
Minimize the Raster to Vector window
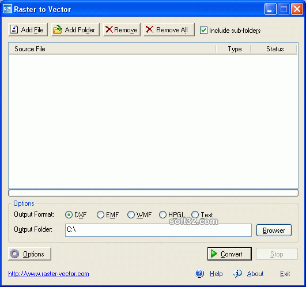tap(270, 9)
